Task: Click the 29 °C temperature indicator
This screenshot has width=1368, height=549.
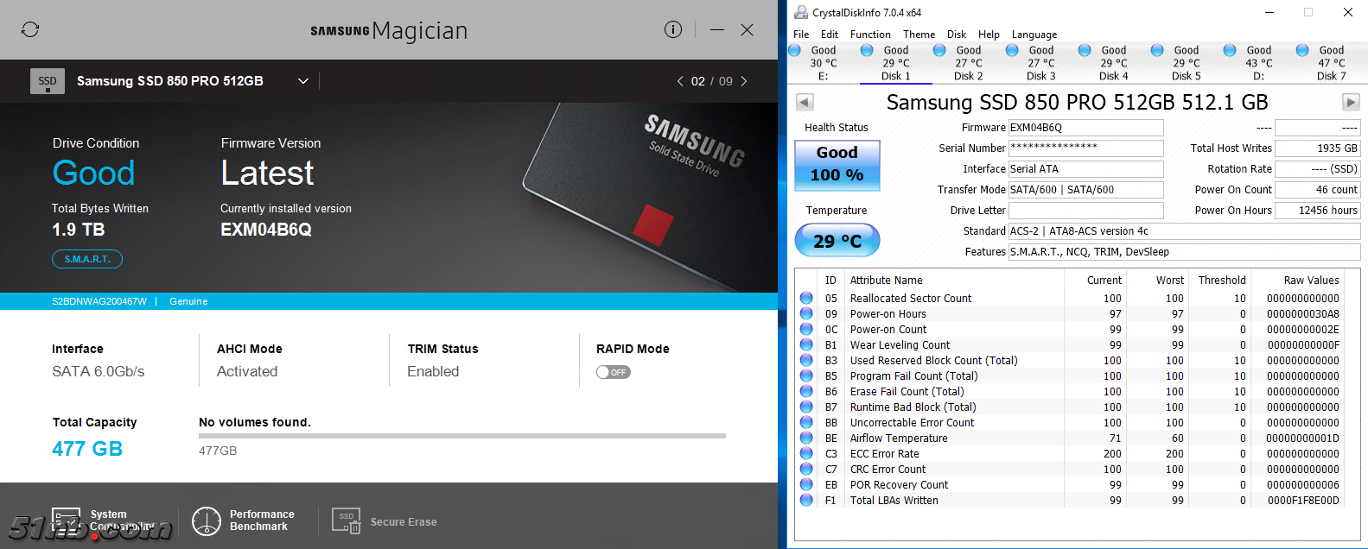Action: tap(837, 241)
